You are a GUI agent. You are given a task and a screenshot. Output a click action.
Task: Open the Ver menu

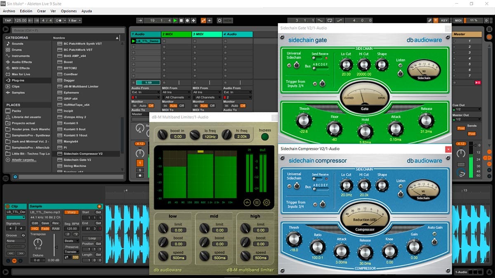pos(54,11)
